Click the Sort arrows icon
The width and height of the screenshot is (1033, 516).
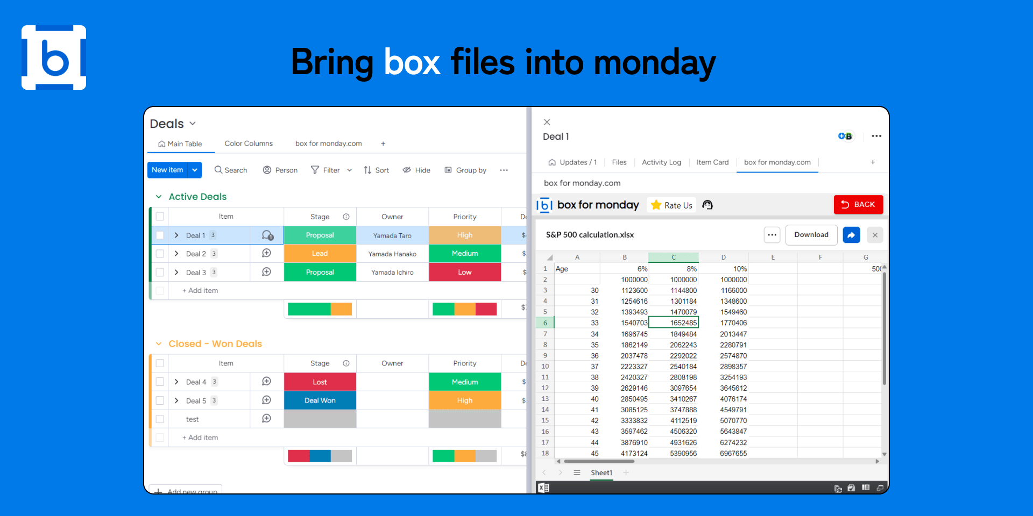tap(367, 170)
